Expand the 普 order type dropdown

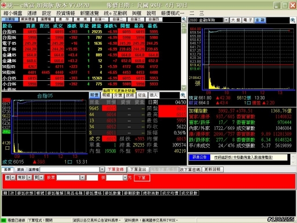point(13,177)
